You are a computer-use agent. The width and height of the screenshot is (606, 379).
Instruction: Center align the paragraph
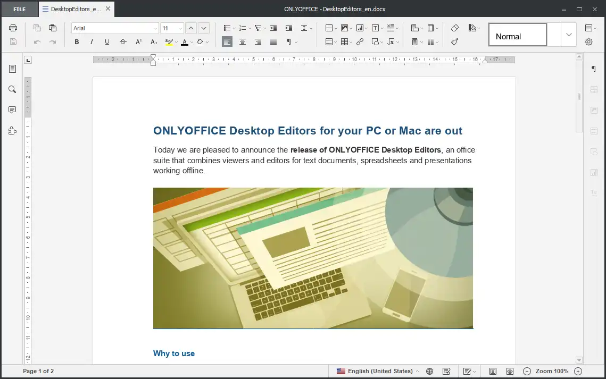[242, 41]
